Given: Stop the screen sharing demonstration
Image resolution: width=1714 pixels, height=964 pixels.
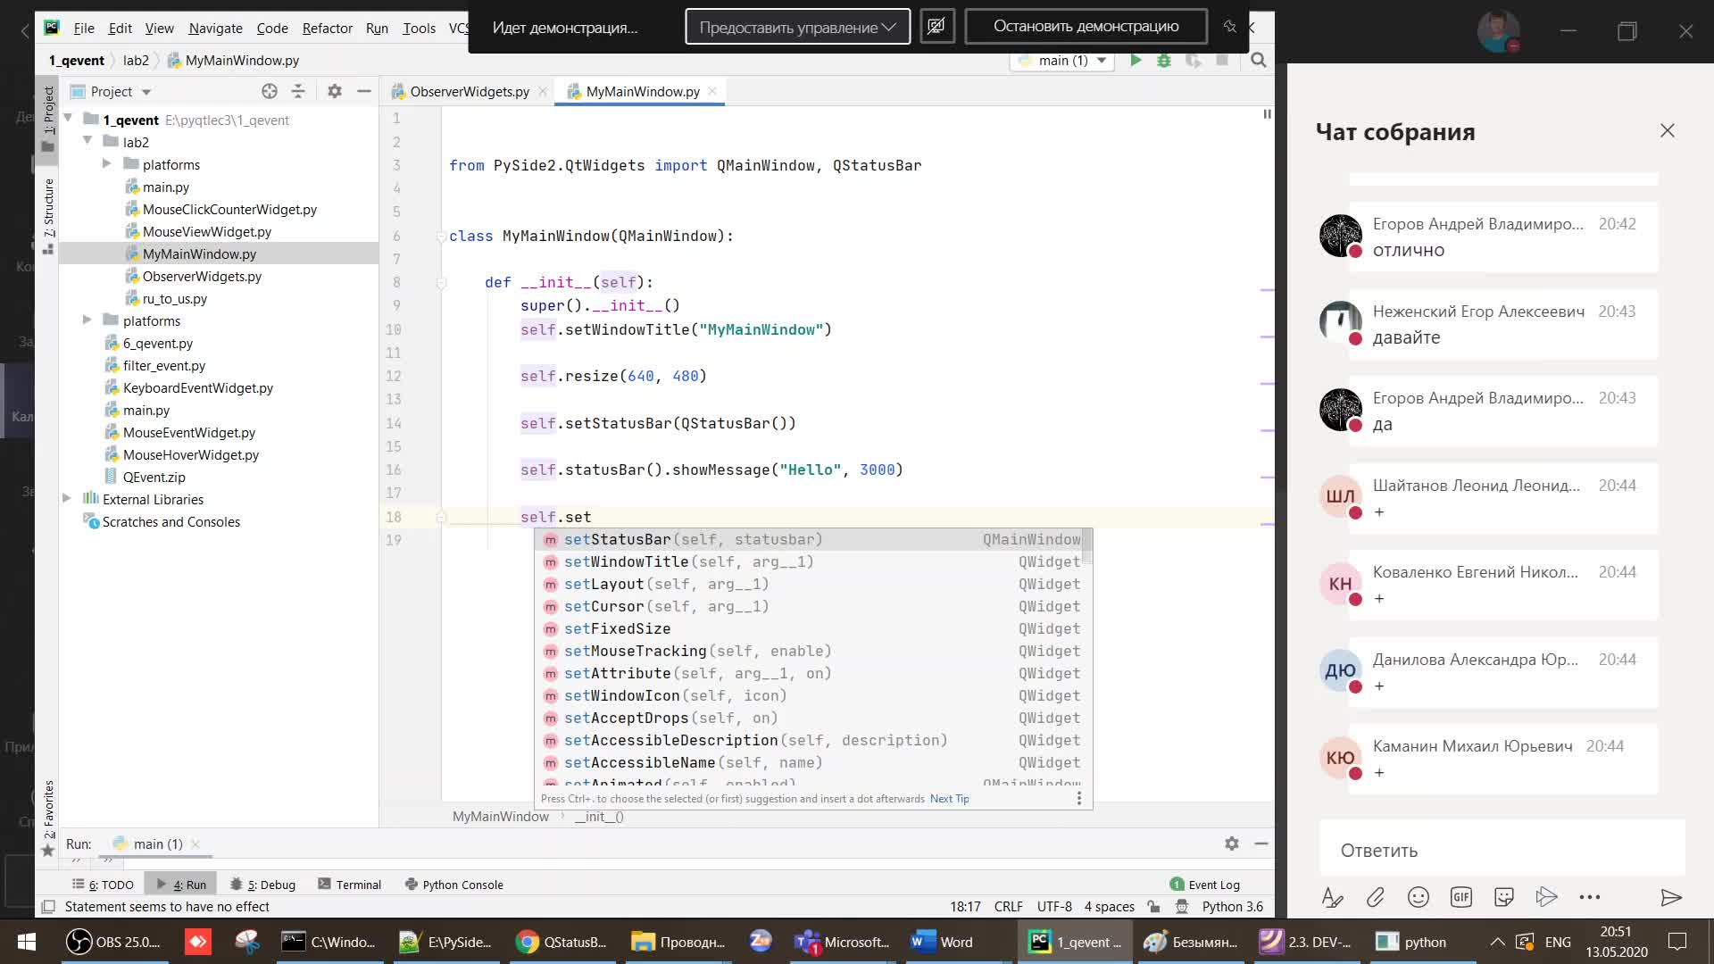Looking at the screenshot, I should pyautogui.click(x=1086, y=27).
